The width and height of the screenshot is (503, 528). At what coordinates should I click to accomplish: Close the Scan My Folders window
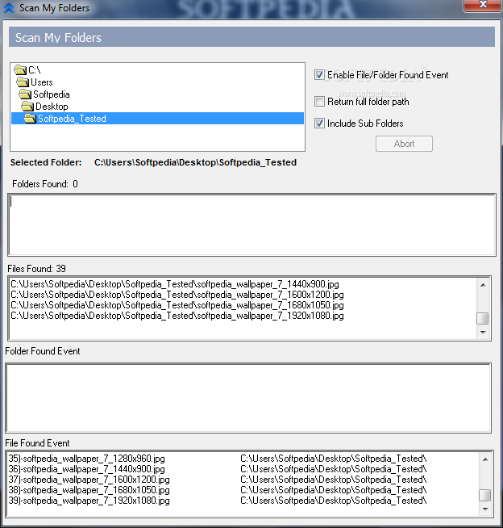[x=483, y=5]
